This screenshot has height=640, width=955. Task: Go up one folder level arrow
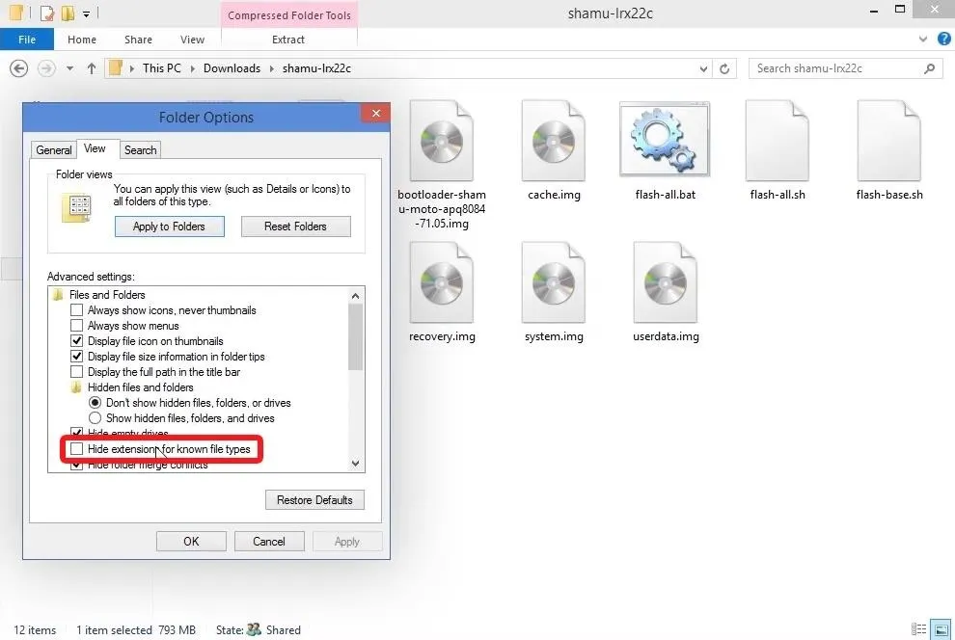[x=92, y=68]
